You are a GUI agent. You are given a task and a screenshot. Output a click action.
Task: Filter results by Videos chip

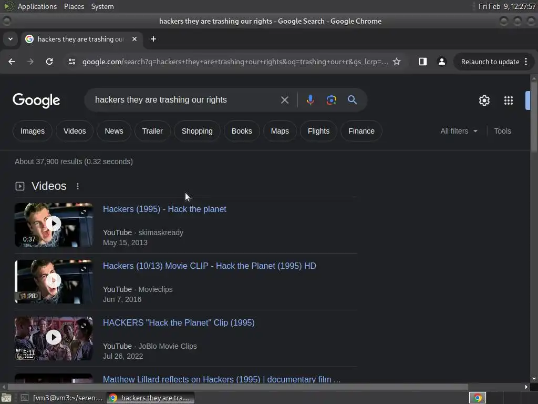point(75,131)
